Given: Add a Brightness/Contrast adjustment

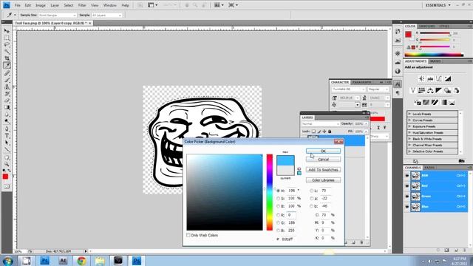Looking at the screenshot, I should [x=421, y=79].
